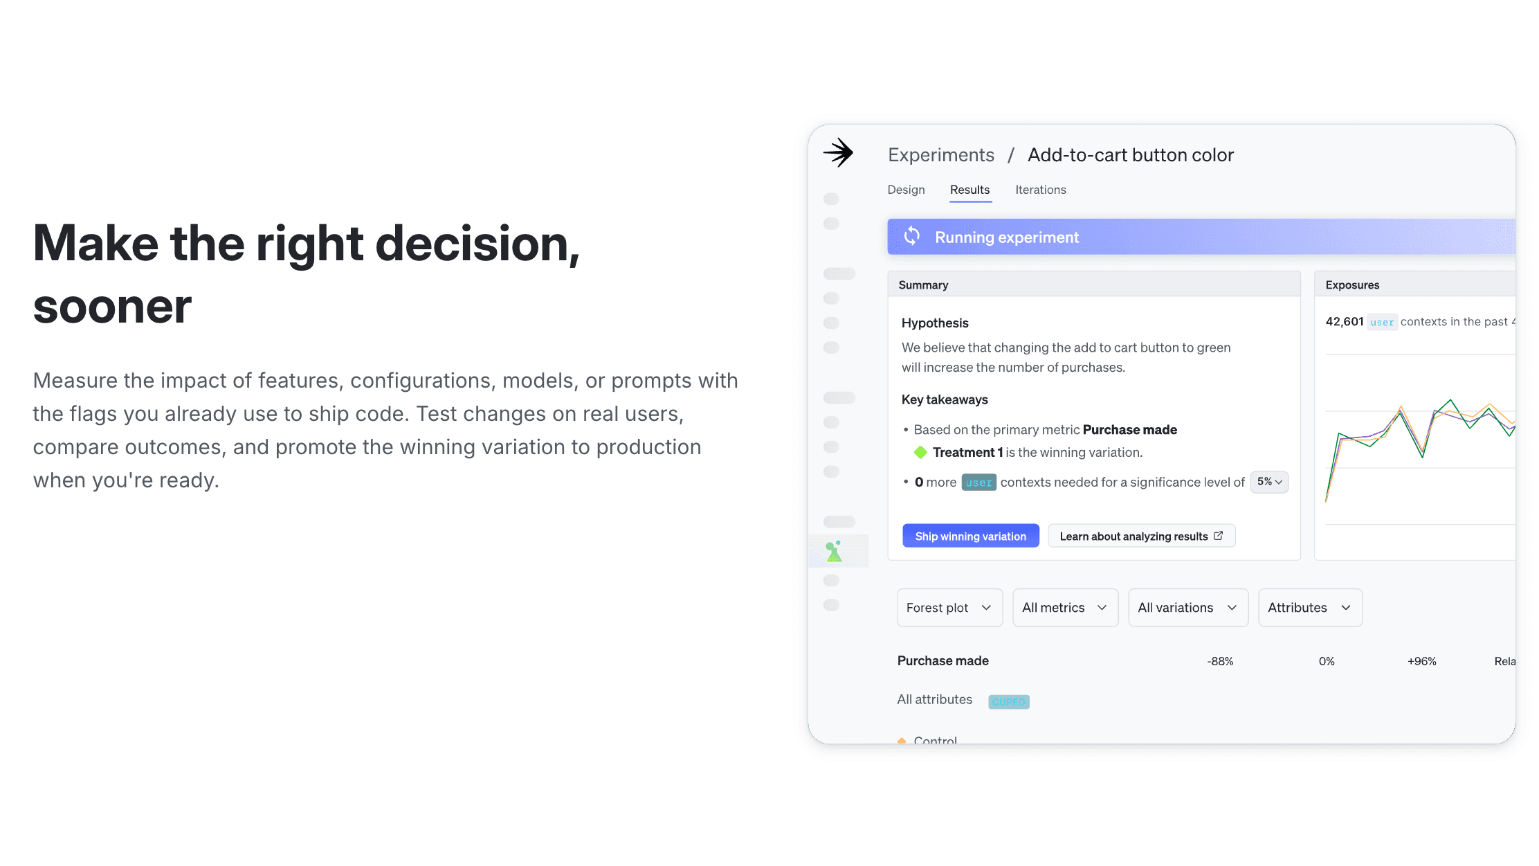
Task: Click the green Treatment 1 diamond icon
Action: 920,452
